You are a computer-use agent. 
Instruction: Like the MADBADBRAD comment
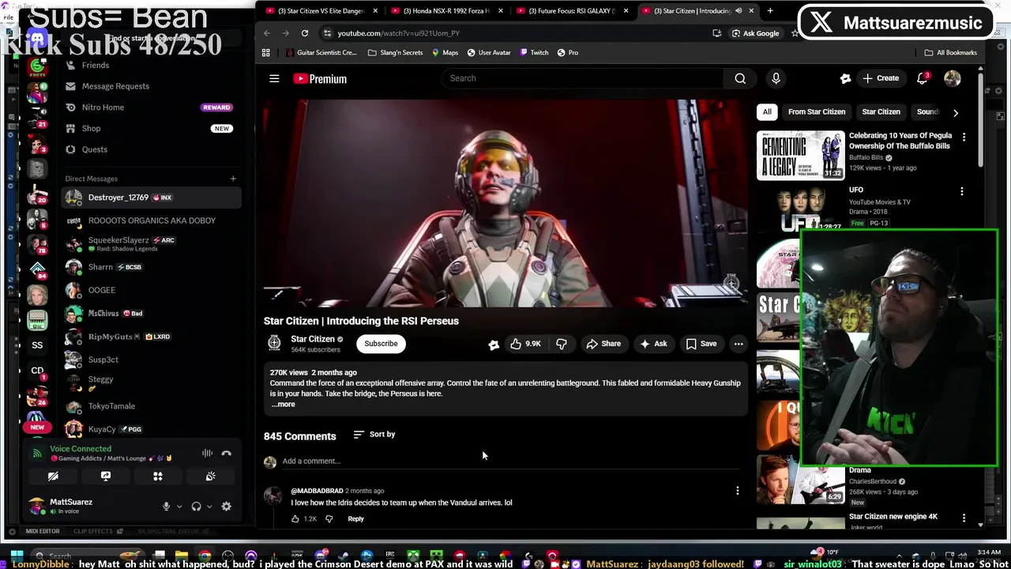[295, 519]
